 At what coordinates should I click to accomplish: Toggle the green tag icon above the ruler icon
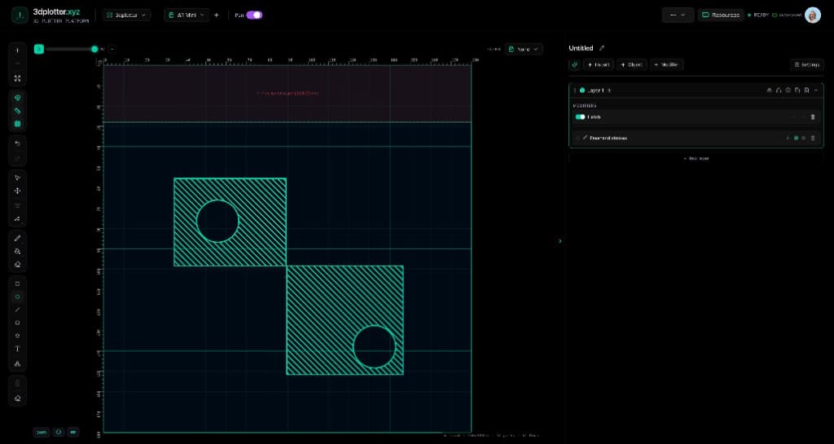pyautogui.click(x=18, y=99)
